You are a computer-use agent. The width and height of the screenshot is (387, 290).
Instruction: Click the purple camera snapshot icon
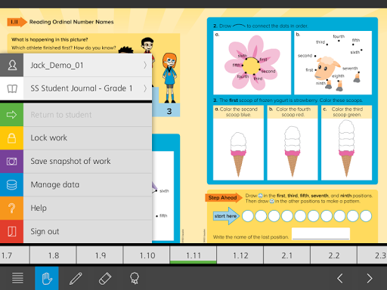click(x=11, y=162)
